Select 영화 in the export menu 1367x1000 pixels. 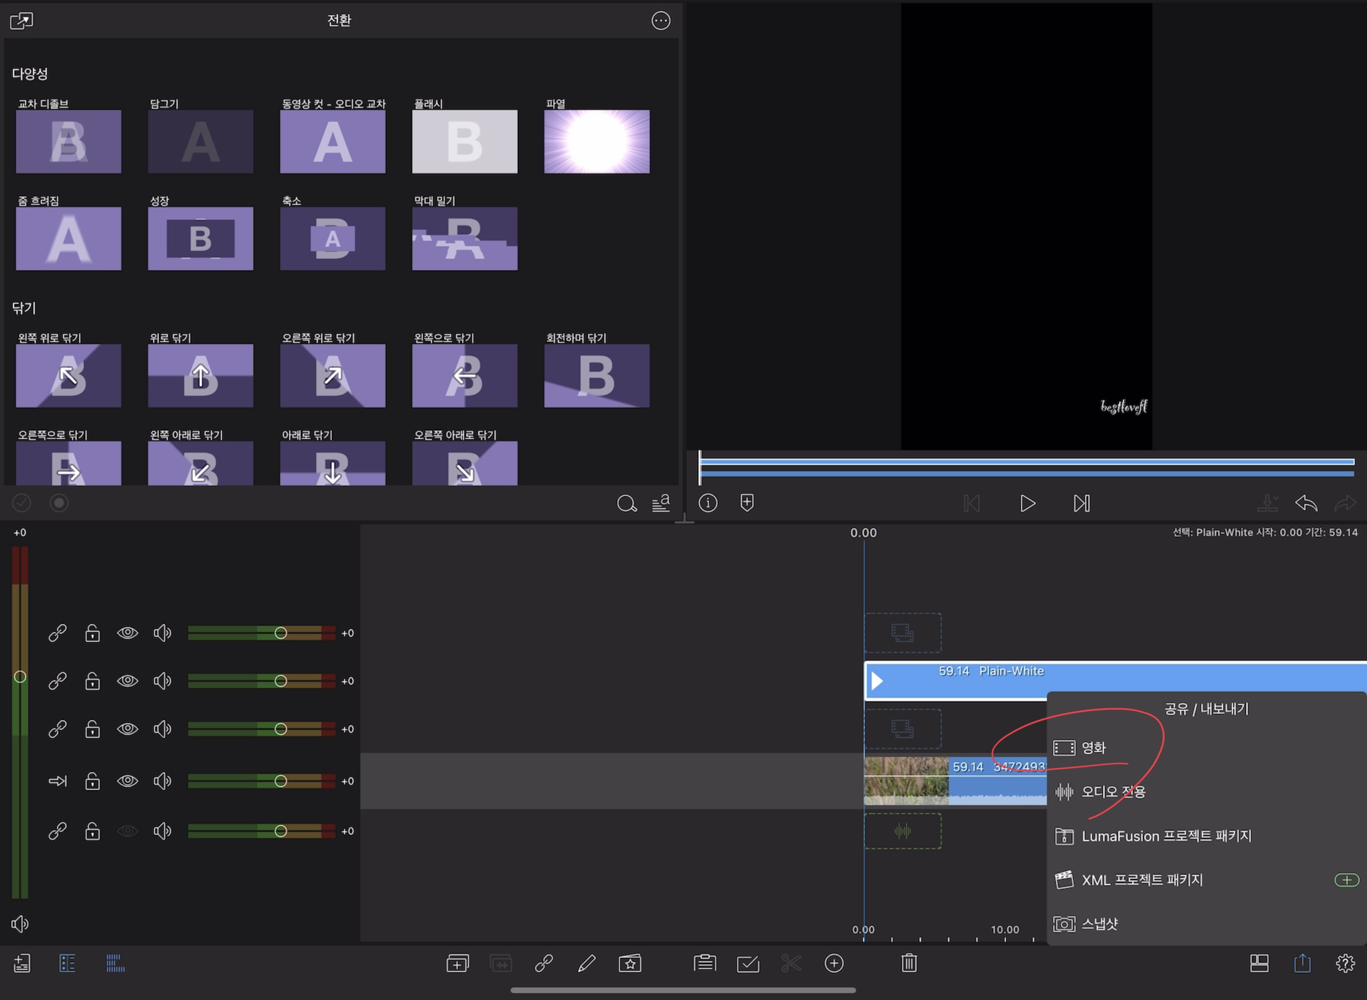tap(1093, 748)
